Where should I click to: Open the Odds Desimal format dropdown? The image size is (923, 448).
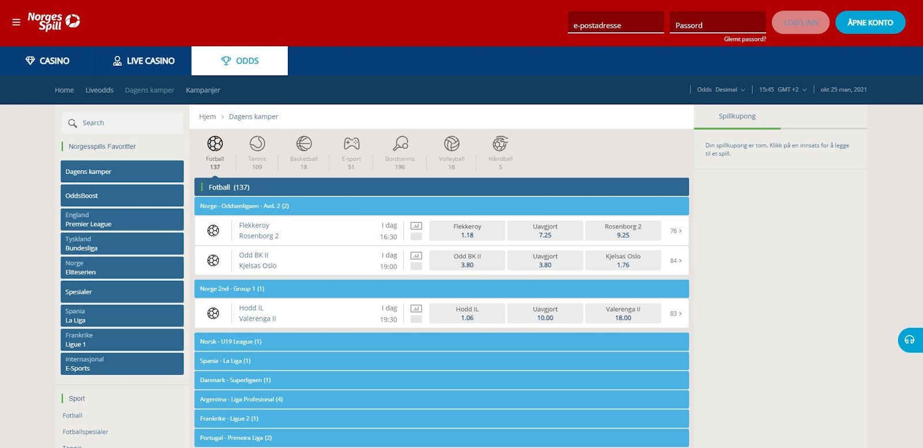coord(721,90)
